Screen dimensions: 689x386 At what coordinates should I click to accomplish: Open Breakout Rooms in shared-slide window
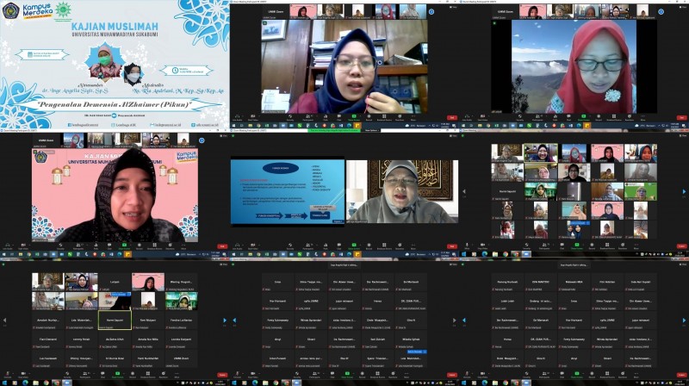tap(384, 246)
